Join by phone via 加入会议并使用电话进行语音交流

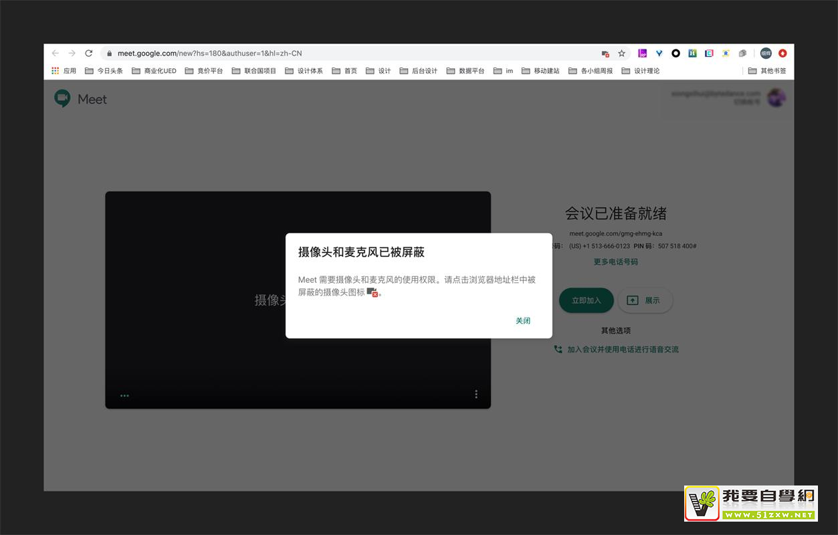pyautogui.click(x=622, y=350)
